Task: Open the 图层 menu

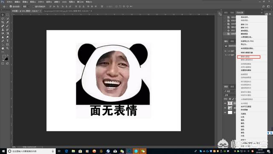Action: pos(33,2)
